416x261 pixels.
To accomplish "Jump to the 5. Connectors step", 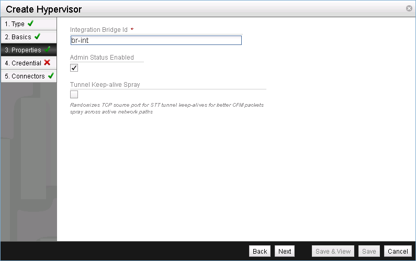I will pos(25,76).
